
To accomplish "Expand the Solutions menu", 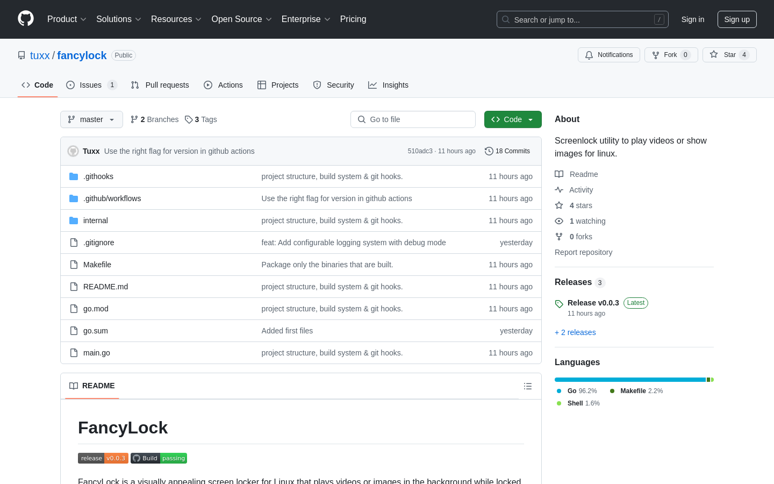I will tap(119, 19).
